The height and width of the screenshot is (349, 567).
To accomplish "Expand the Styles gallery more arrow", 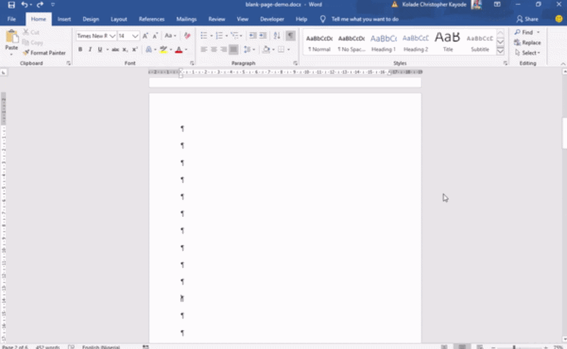I will 500,50.
